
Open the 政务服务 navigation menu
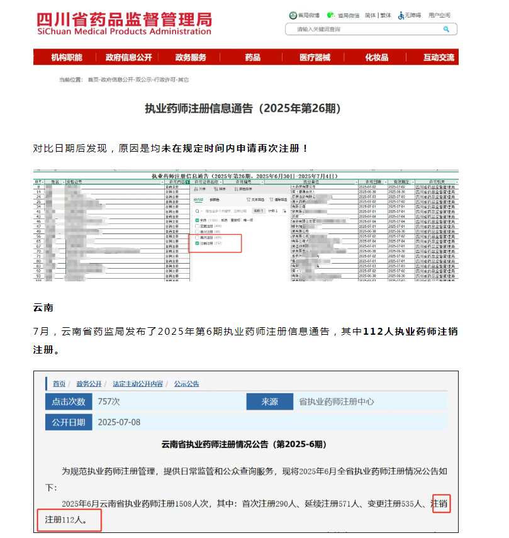pyautogui.click(x=191, y=57)
